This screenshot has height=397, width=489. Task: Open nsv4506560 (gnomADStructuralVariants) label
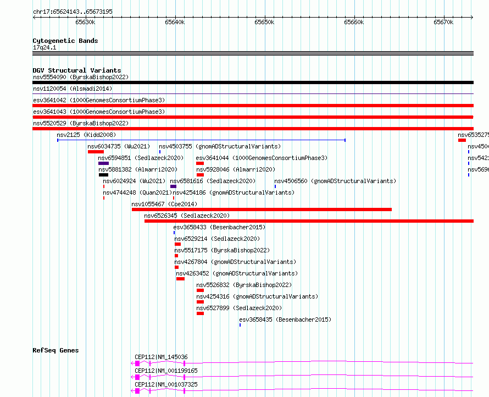335,181
